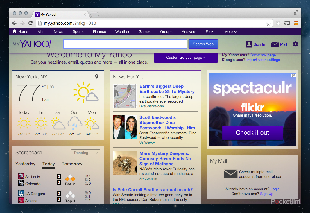Go back using the back arrow
The height and width of the screenshot is (213, 310).
[14, 23]
